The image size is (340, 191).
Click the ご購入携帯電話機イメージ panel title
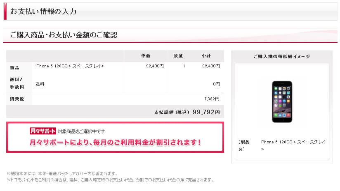[282, 57]
